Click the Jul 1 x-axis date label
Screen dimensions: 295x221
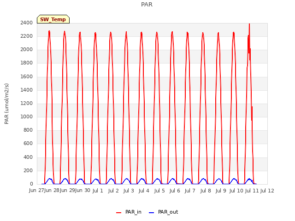[x=98, y=191]
